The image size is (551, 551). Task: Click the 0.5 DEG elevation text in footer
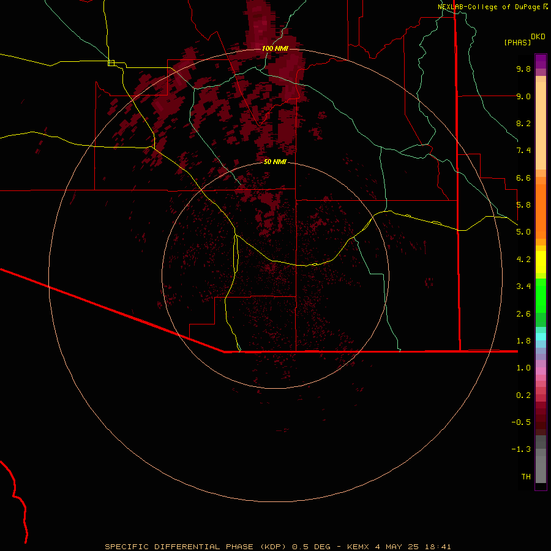(312, 547)
